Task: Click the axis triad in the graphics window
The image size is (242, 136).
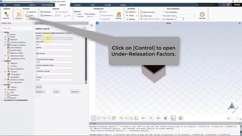Action: pyautogui.click(x=232, y=106)
